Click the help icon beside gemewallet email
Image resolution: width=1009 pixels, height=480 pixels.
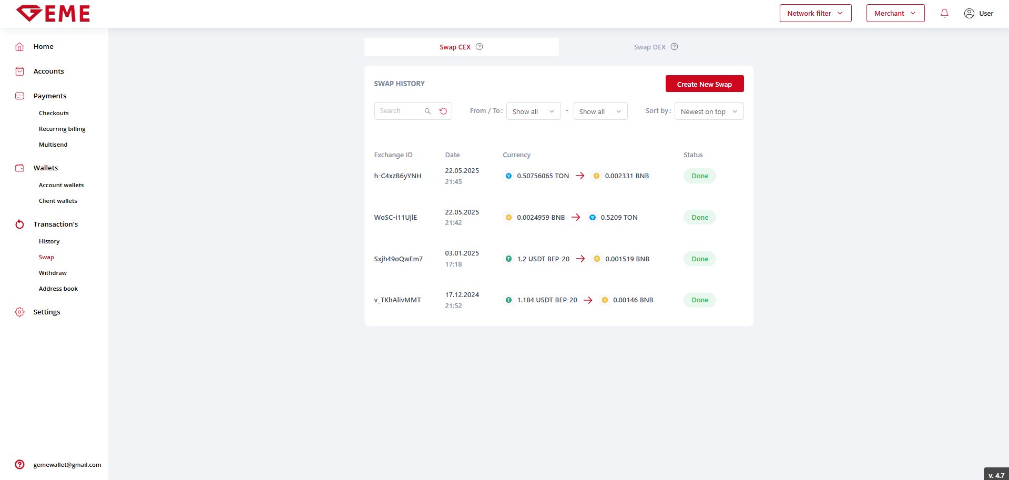19,464
